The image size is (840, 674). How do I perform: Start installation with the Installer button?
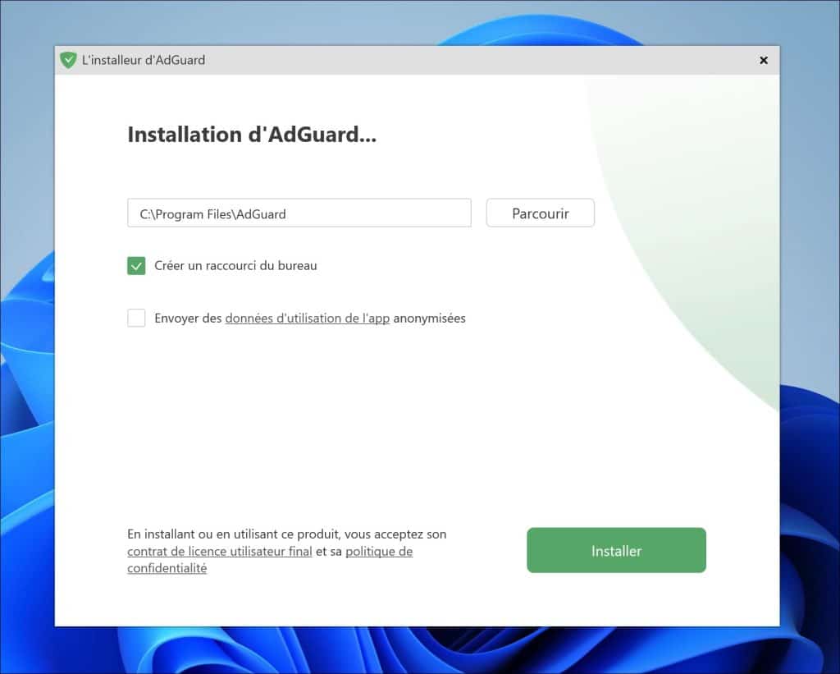pyautogui.click(x=616, y=550)
